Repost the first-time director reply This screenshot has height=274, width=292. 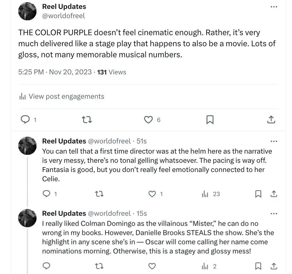click(99, 194)
